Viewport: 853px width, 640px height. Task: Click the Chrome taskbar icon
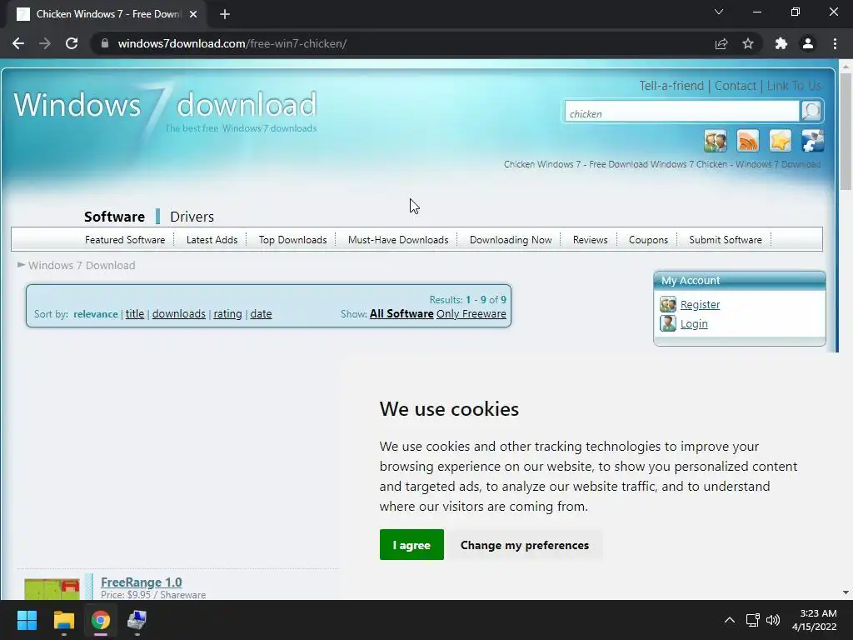click(101, 620)
